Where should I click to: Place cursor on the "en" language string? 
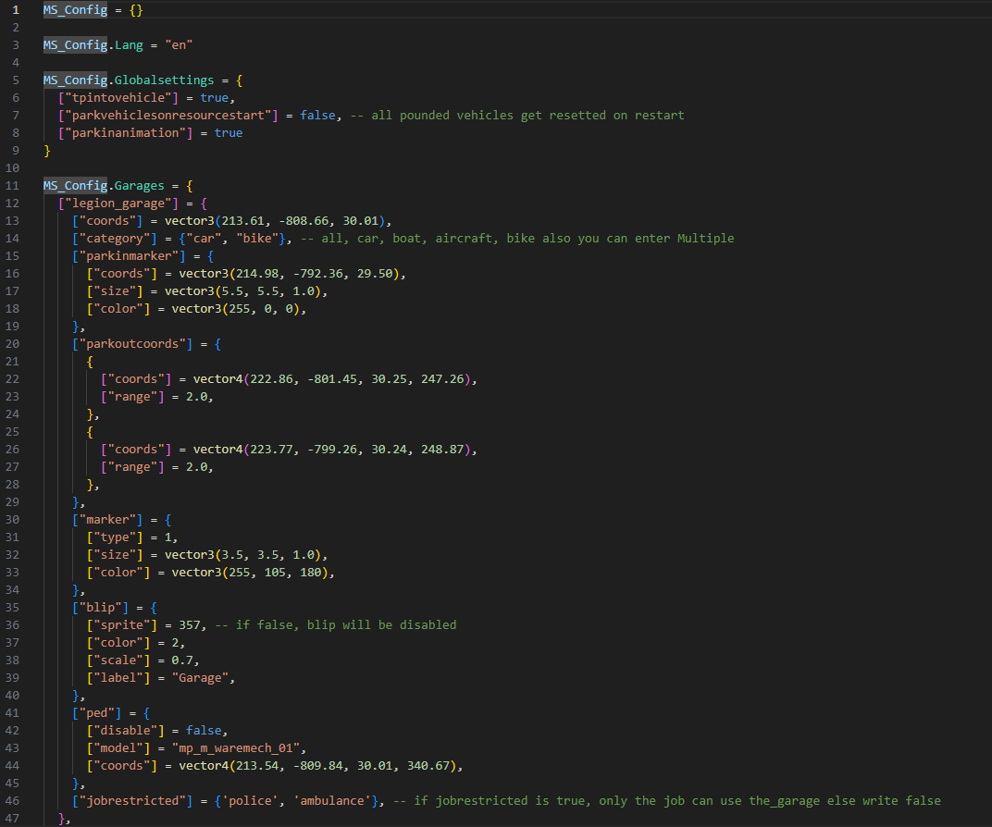coord(179,45)
